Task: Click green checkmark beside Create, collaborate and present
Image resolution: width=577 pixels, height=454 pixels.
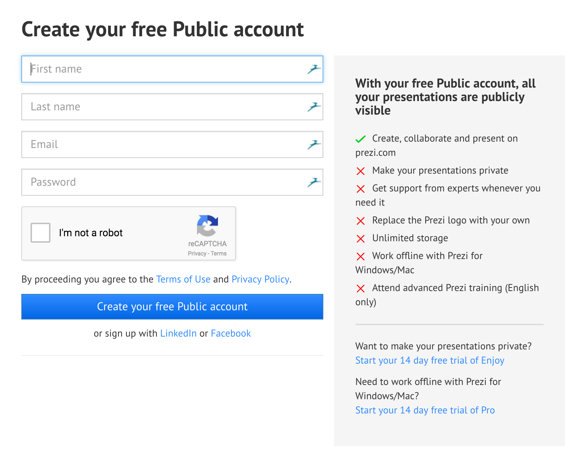Action: tap(361, 139)
